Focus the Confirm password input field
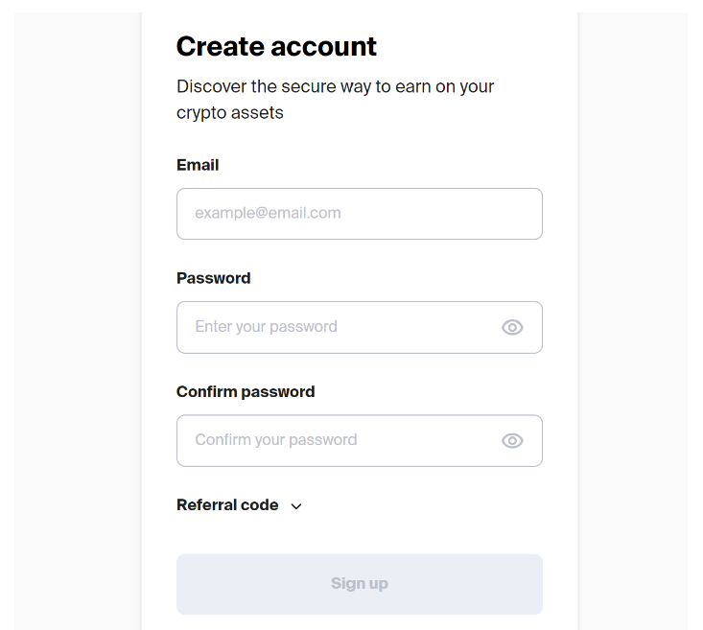This screenshot has height=630, width=703. pos(360,441)
